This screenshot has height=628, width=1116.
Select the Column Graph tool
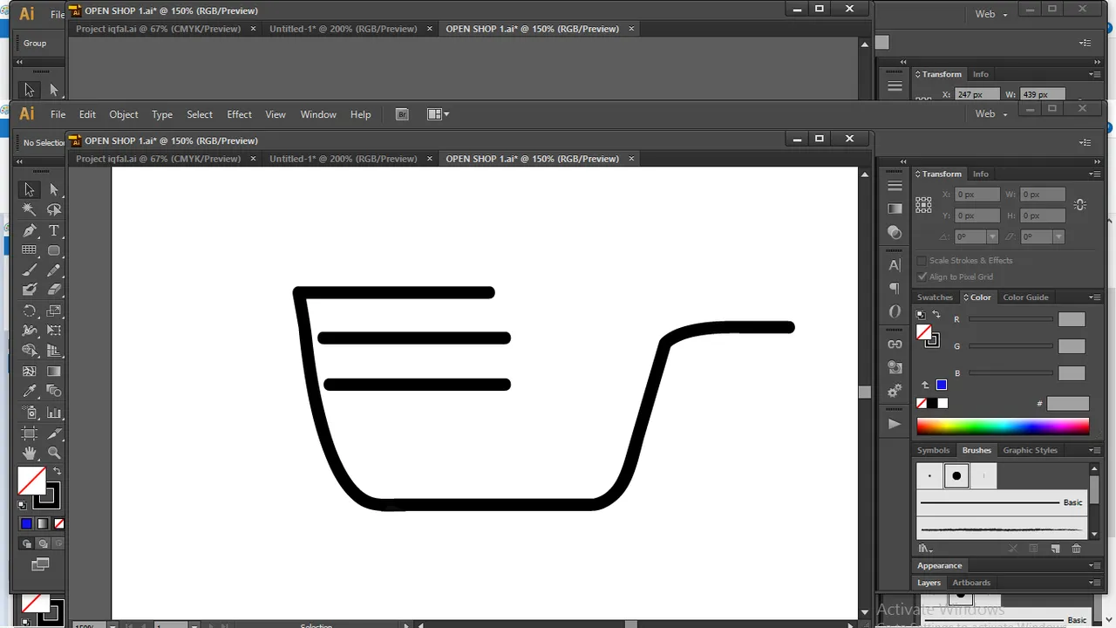click(54, 413)
